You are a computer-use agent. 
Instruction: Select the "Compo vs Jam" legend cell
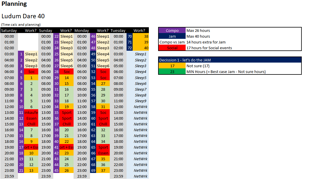pyautogui.click(x=172, y=42)
